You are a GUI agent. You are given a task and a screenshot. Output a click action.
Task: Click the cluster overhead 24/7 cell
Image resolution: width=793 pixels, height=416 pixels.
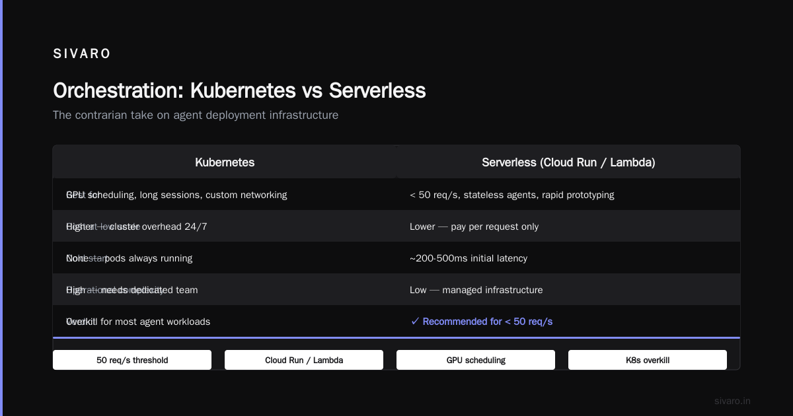pos(225,226)
